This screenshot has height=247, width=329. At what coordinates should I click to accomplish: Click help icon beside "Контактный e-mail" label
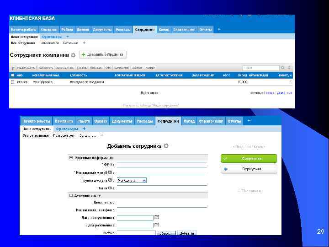[x=110, y=172]
